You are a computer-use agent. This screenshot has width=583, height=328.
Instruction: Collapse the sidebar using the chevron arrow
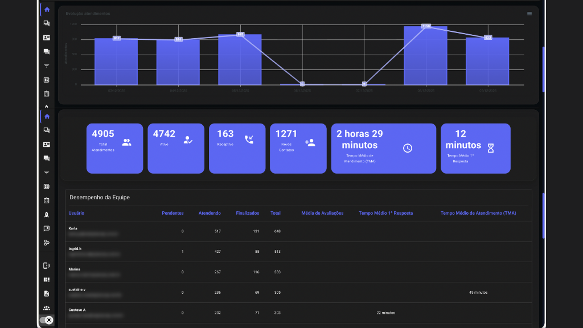[46, 106]
